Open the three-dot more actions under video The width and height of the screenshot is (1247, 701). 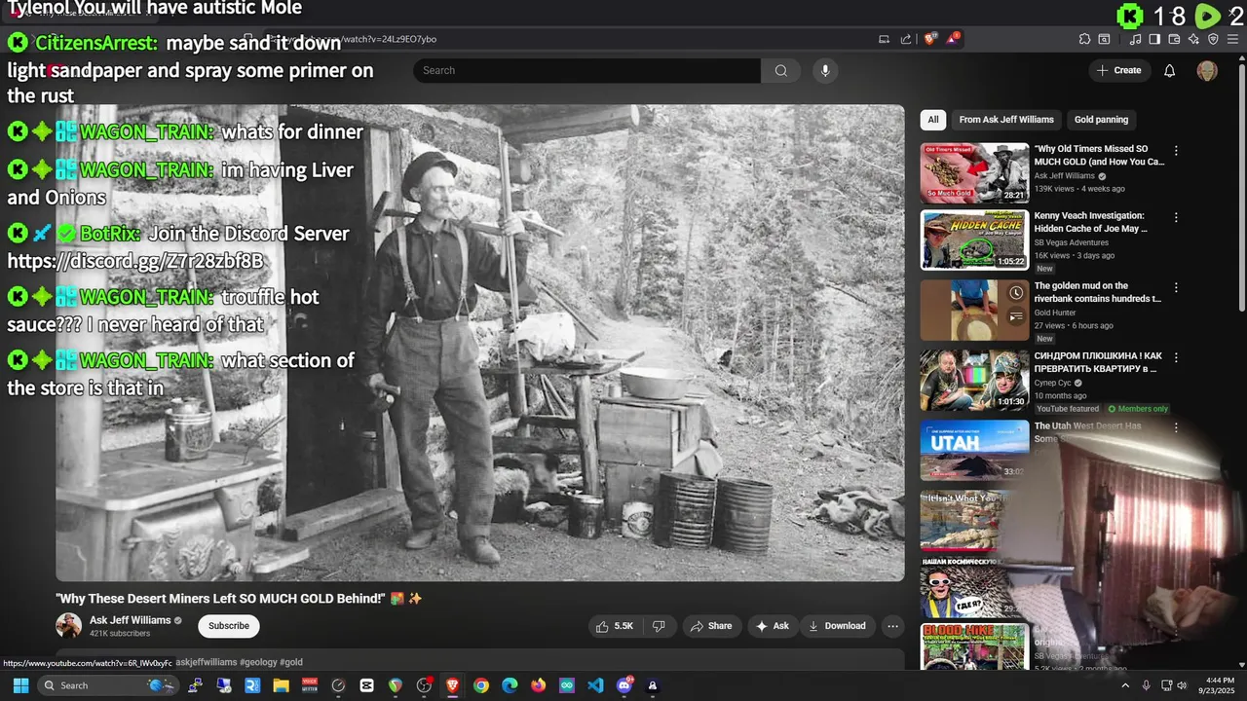pos(892,626)
